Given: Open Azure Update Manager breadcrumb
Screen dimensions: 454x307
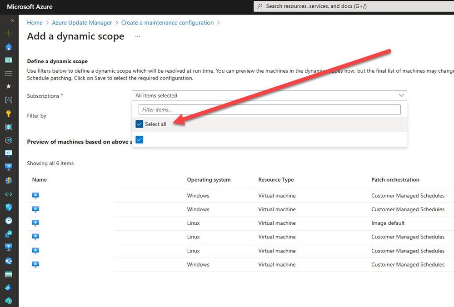Looking at the screenshot, I should click(x=82, y=23).
